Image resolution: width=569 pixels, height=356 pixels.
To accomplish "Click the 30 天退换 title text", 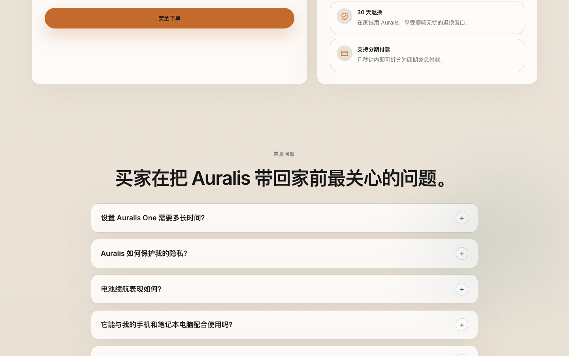I will [x=370, y=12].
